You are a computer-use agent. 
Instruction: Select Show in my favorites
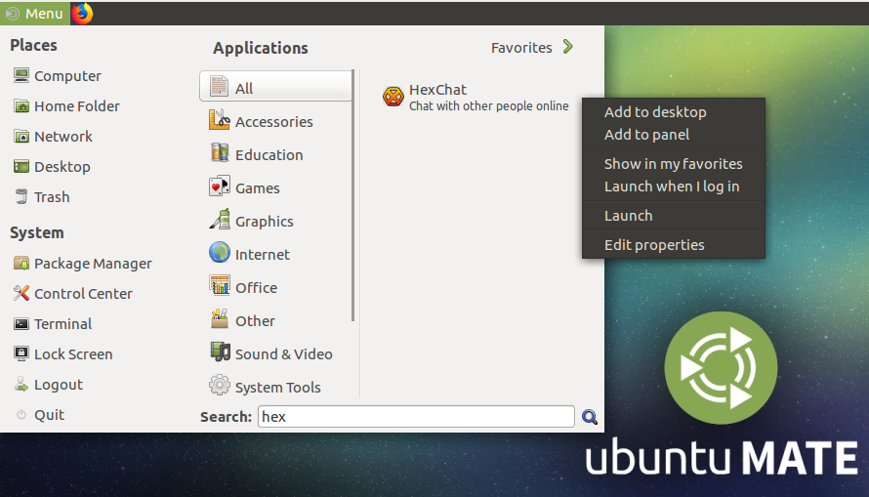pos(674,164)
